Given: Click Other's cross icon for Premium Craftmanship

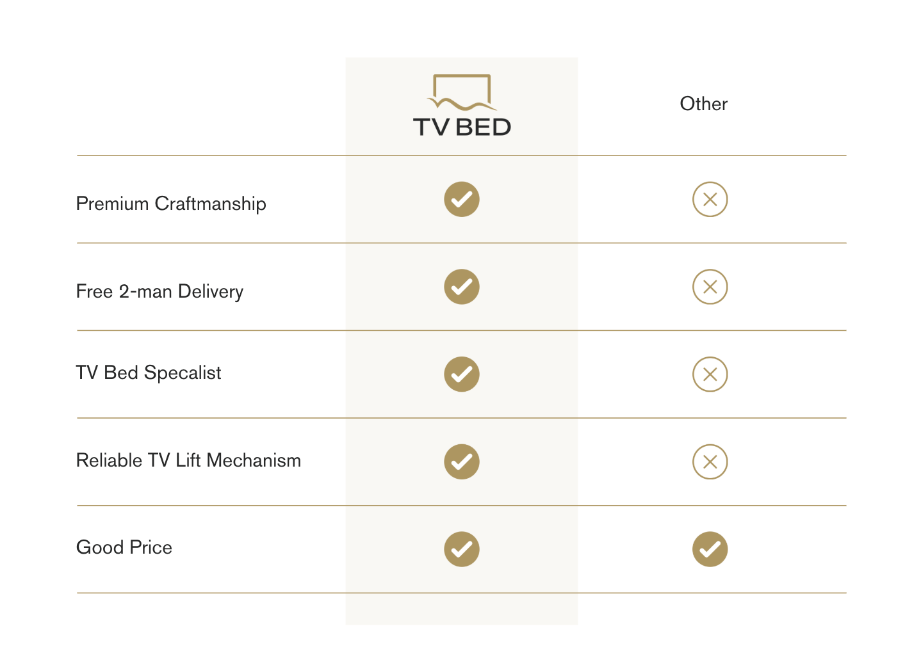Looking at the screenshot, I should [x=710, y=199].
